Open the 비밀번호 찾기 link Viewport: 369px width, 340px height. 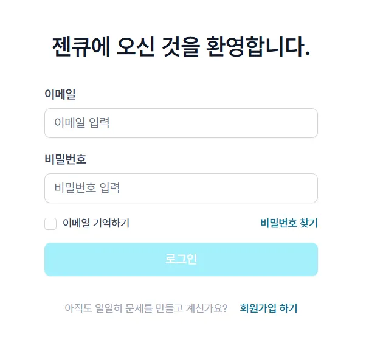tap(289, 223)
